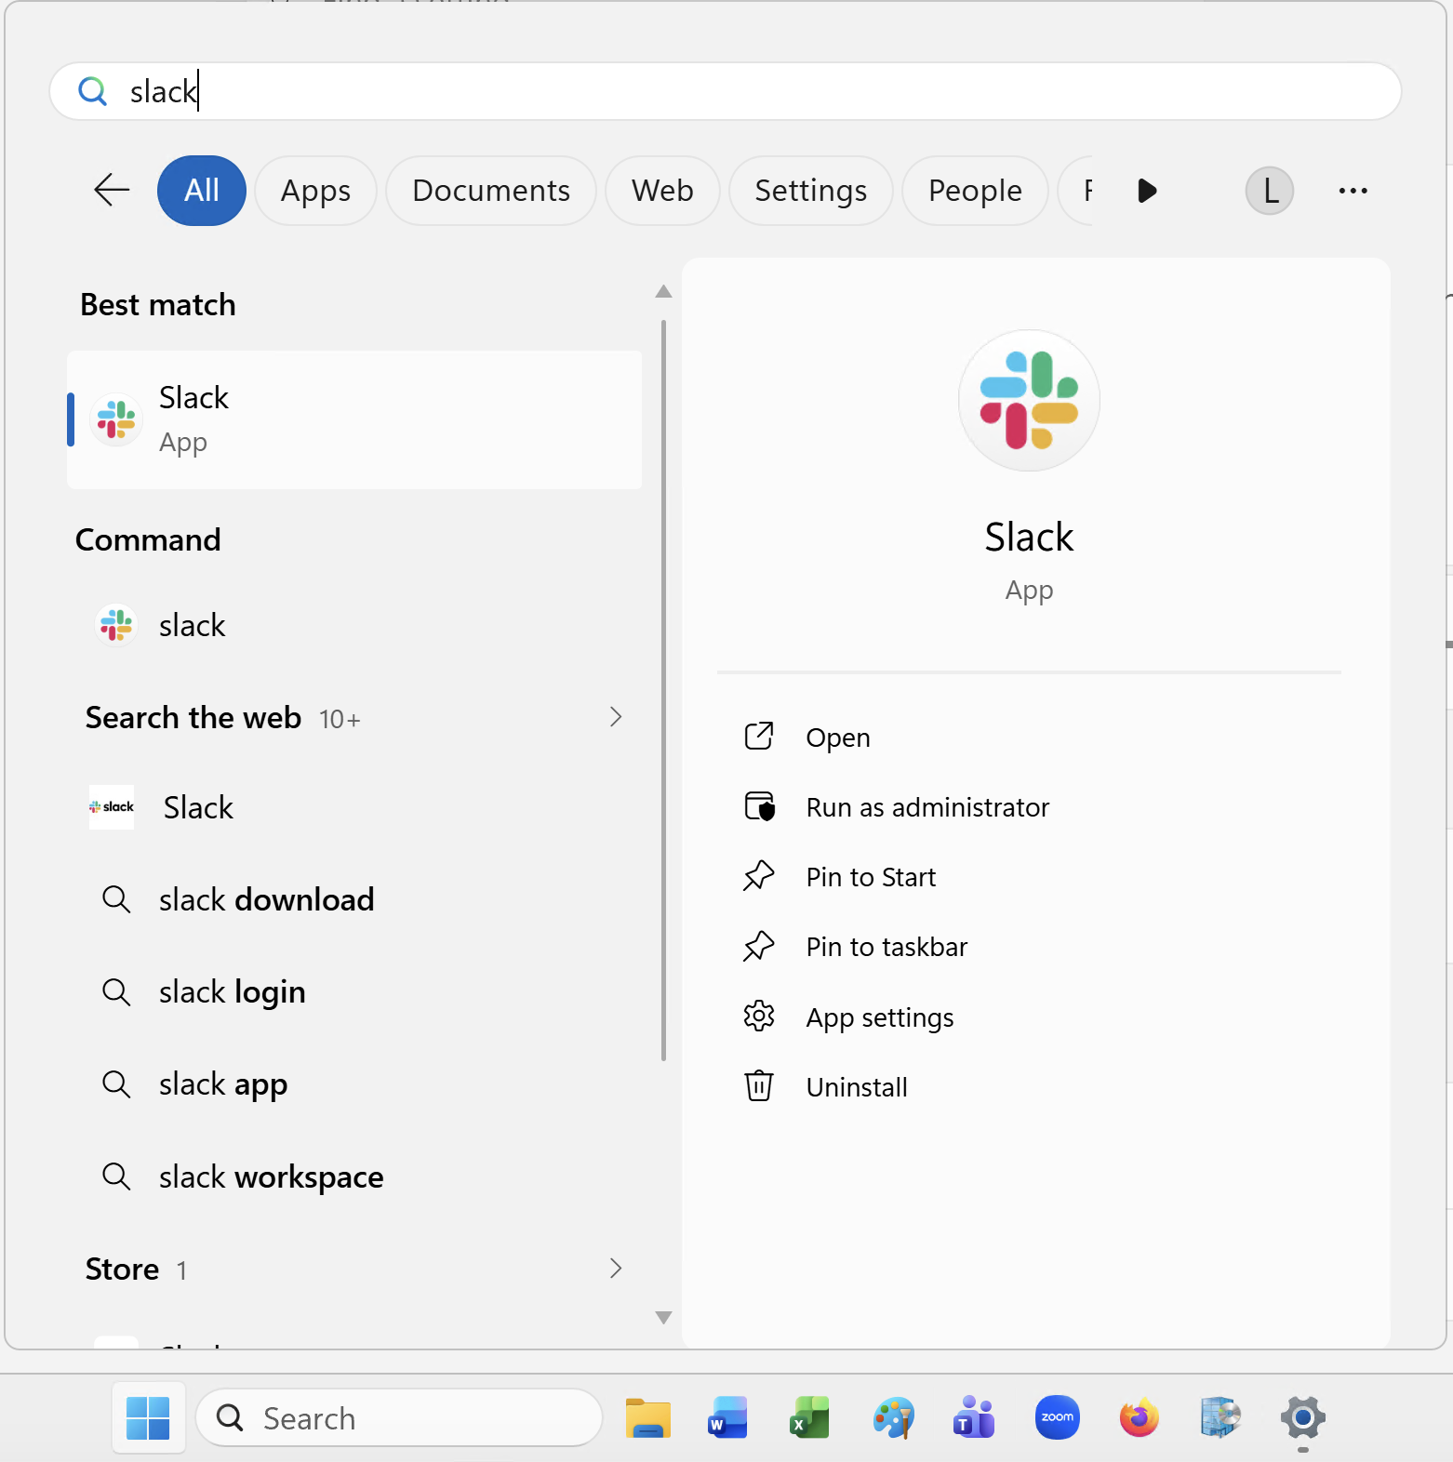
Task: Click Slack icon in Command row
Action: [x=116, y=625]
